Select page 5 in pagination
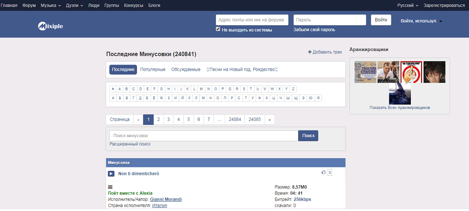This screenshot has height=211, width=469. 189,119
